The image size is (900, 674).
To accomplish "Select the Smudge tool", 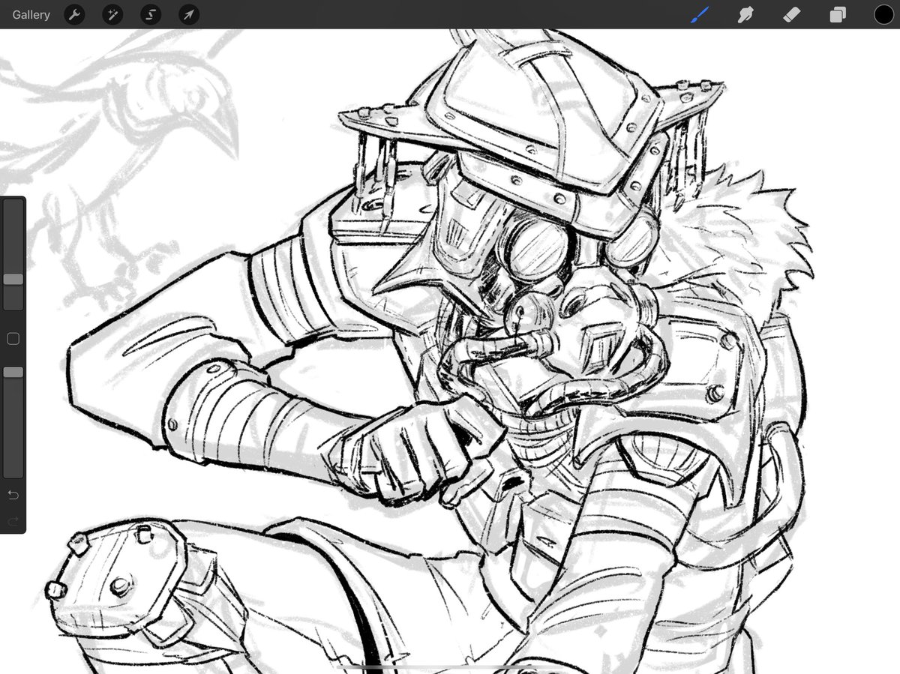I will click(x=745, y=14).
